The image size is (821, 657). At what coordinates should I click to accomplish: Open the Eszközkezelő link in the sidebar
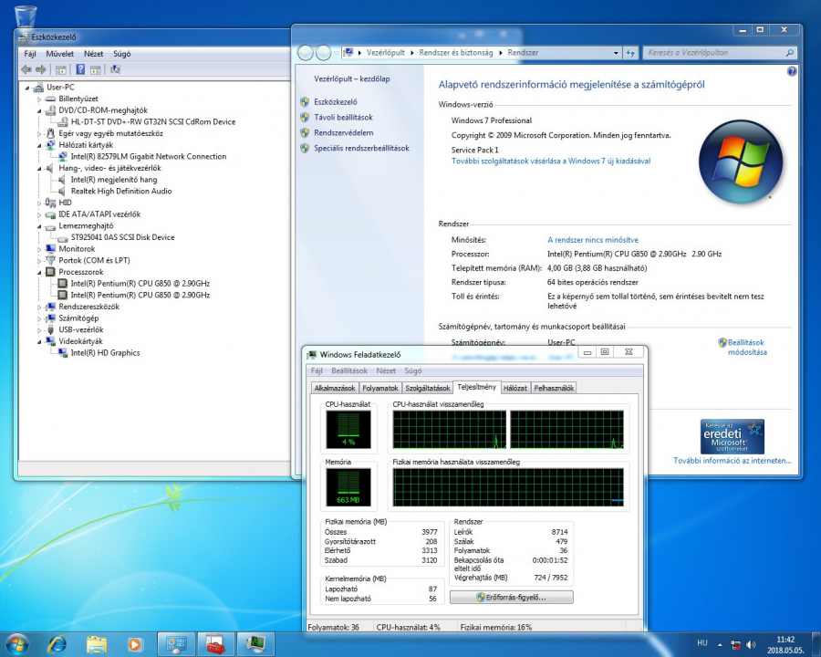click(336, 102)
